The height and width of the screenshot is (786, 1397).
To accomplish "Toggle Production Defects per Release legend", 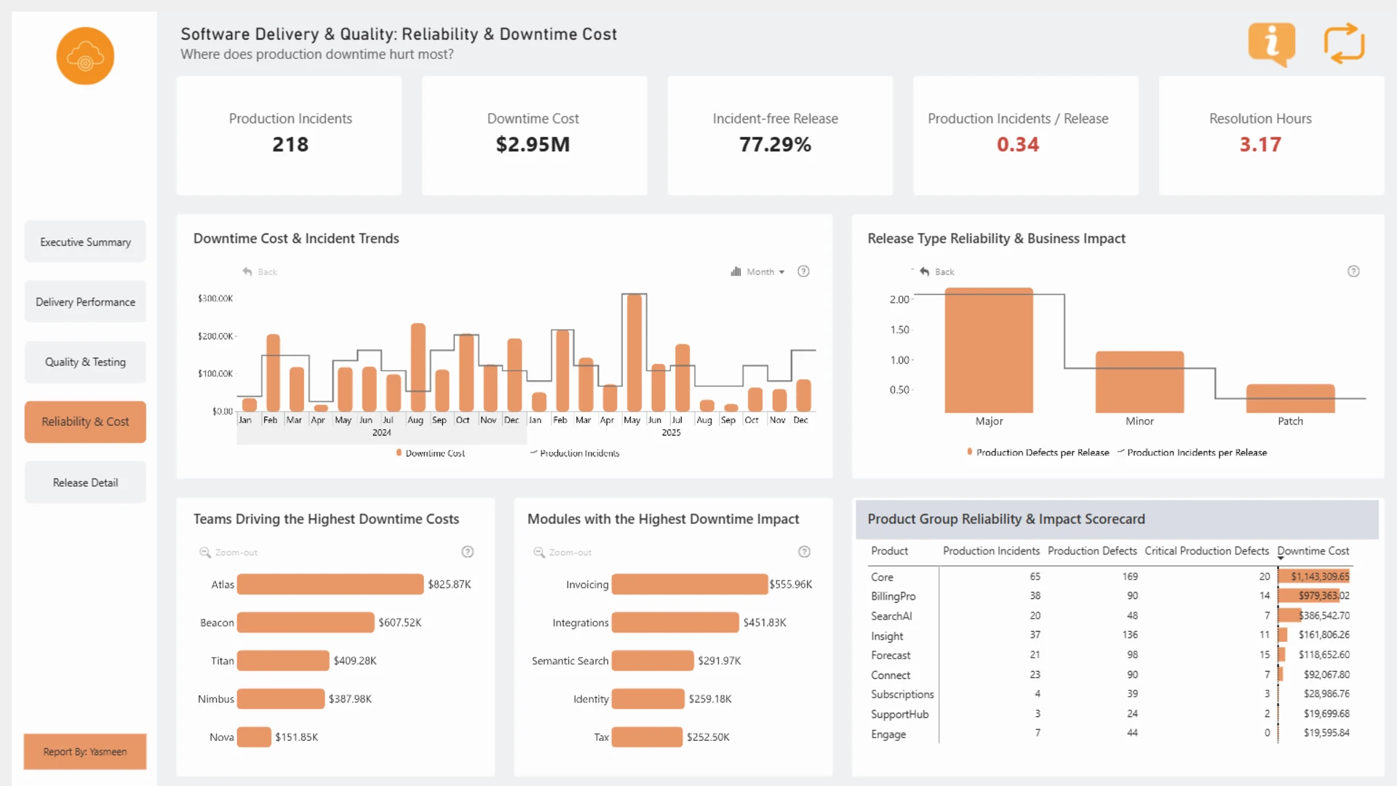I will coord(1038,452).
